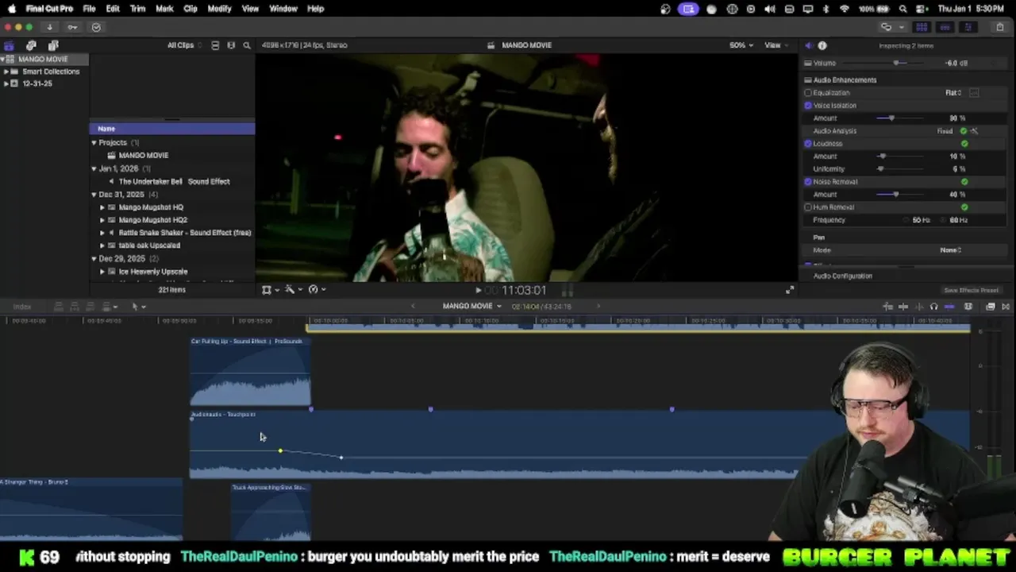1016x572 pixels.
Task: Open the viewer View options dropdown
Action: 775,45
